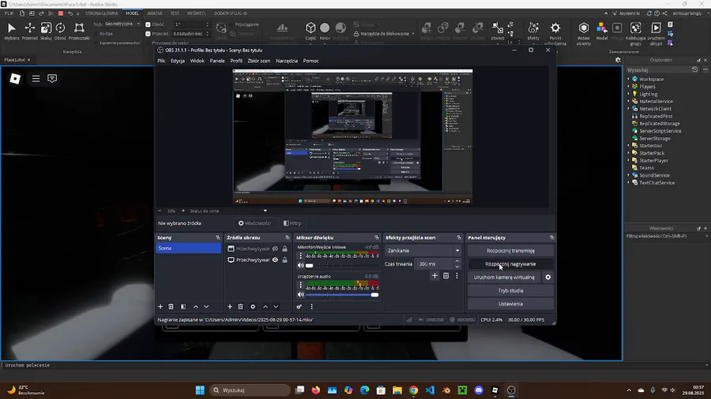The image size is (711, 399).
Task: Remove transition with trash icon in Efekty przejścia
Action: (x=446, y=276)
